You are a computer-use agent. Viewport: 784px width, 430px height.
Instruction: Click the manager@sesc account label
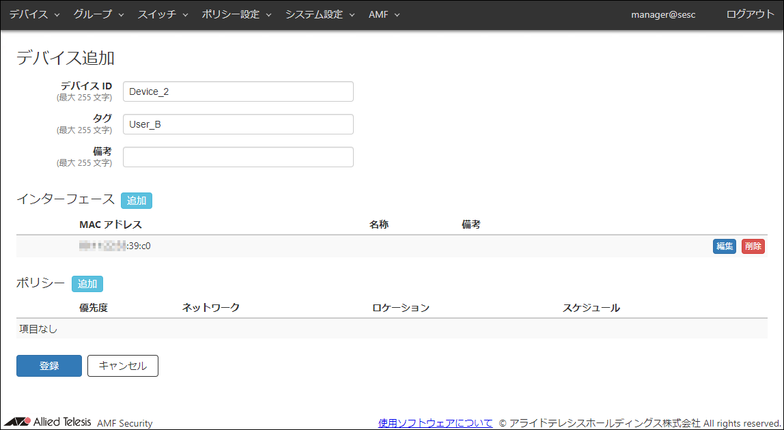(662, 14)
